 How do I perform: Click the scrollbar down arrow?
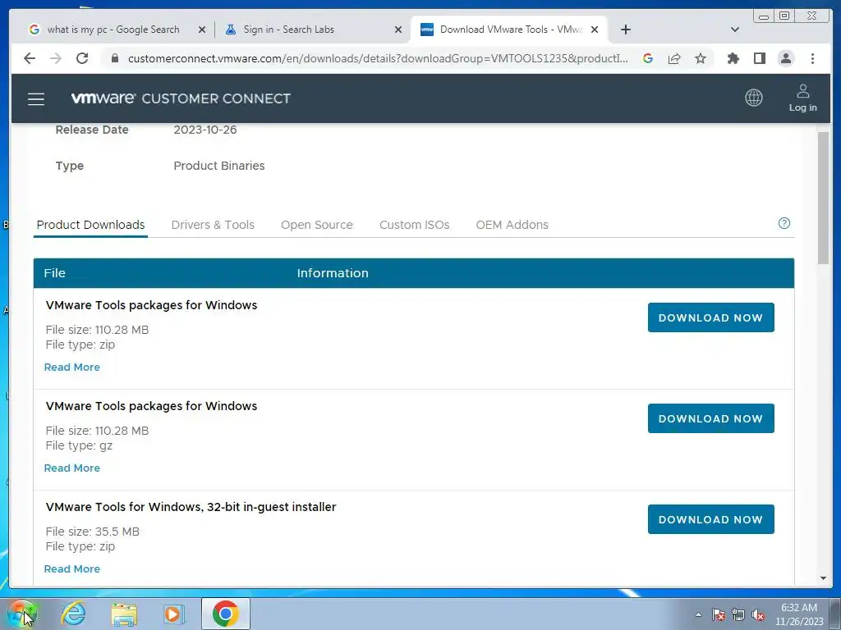823,578
